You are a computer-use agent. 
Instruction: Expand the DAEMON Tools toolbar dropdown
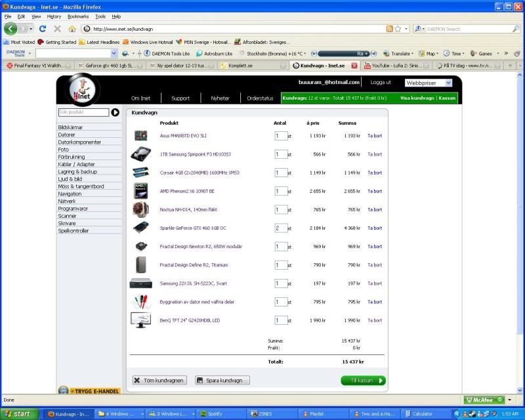coord(114,53)
